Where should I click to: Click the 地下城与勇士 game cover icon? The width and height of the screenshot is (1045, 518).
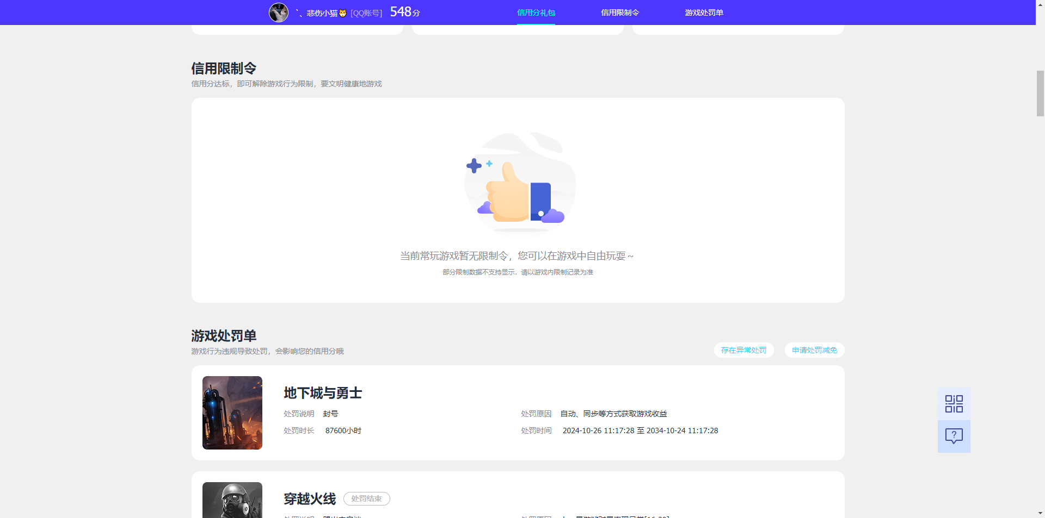pyautogui.click(x=232, y=413)
